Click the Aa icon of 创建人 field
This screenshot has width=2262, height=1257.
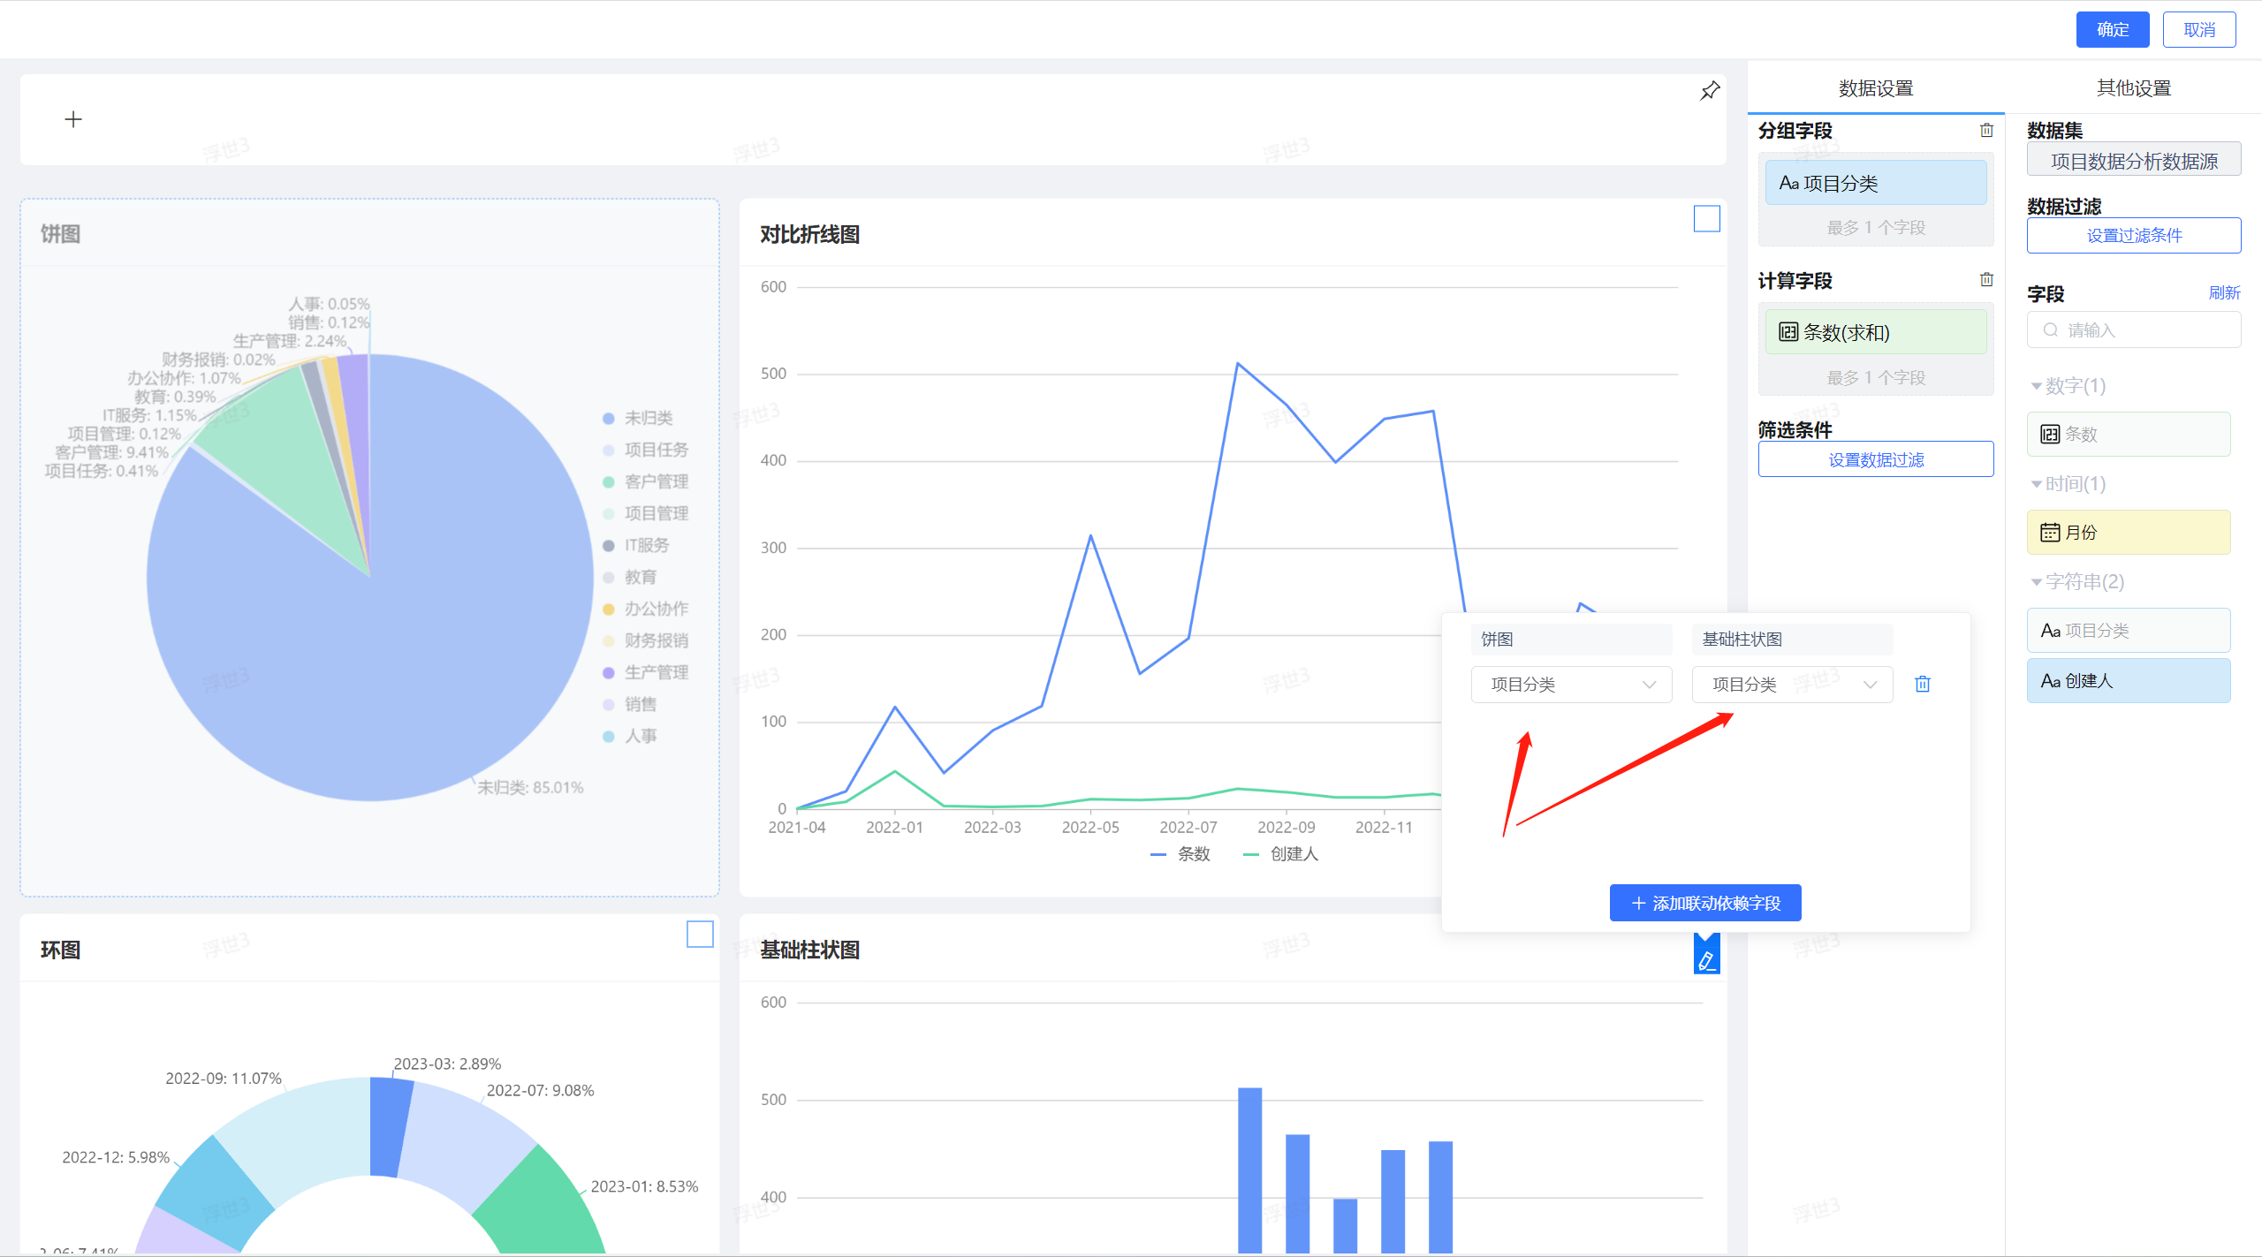2050,681
